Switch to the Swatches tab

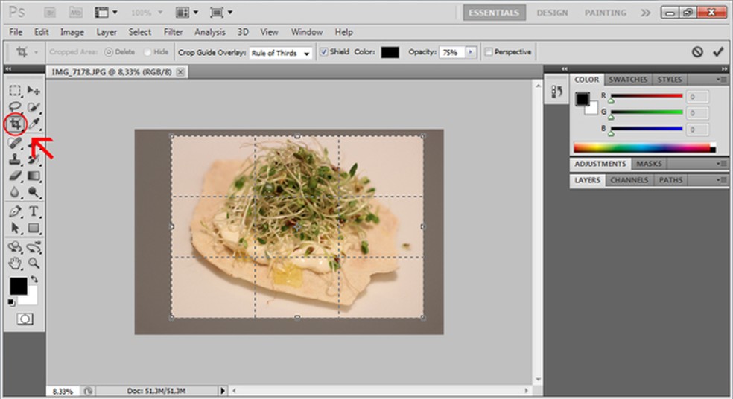coord(627,80)
